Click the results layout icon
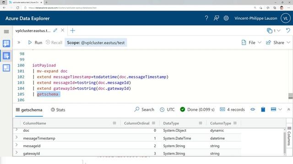 click(273, 109)
